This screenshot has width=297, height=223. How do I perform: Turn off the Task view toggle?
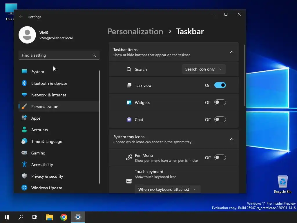point(220,85)
